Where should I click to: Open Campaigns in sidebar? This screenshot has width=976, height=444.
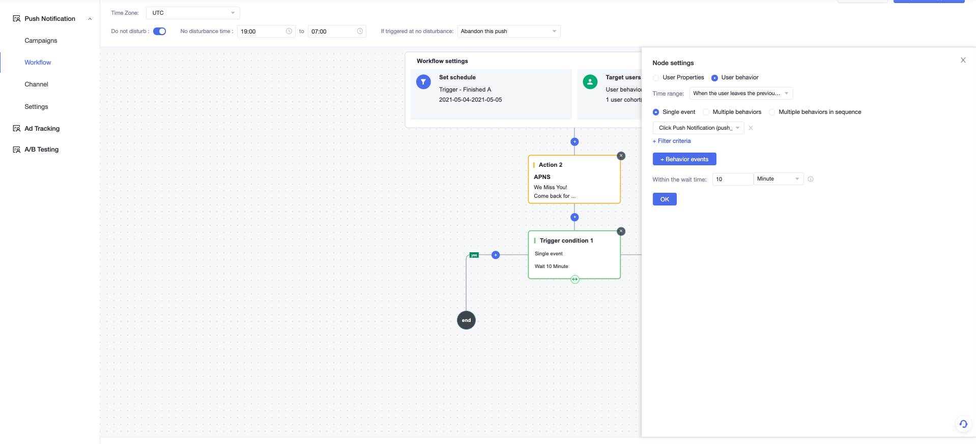click(x=41, y=41)
